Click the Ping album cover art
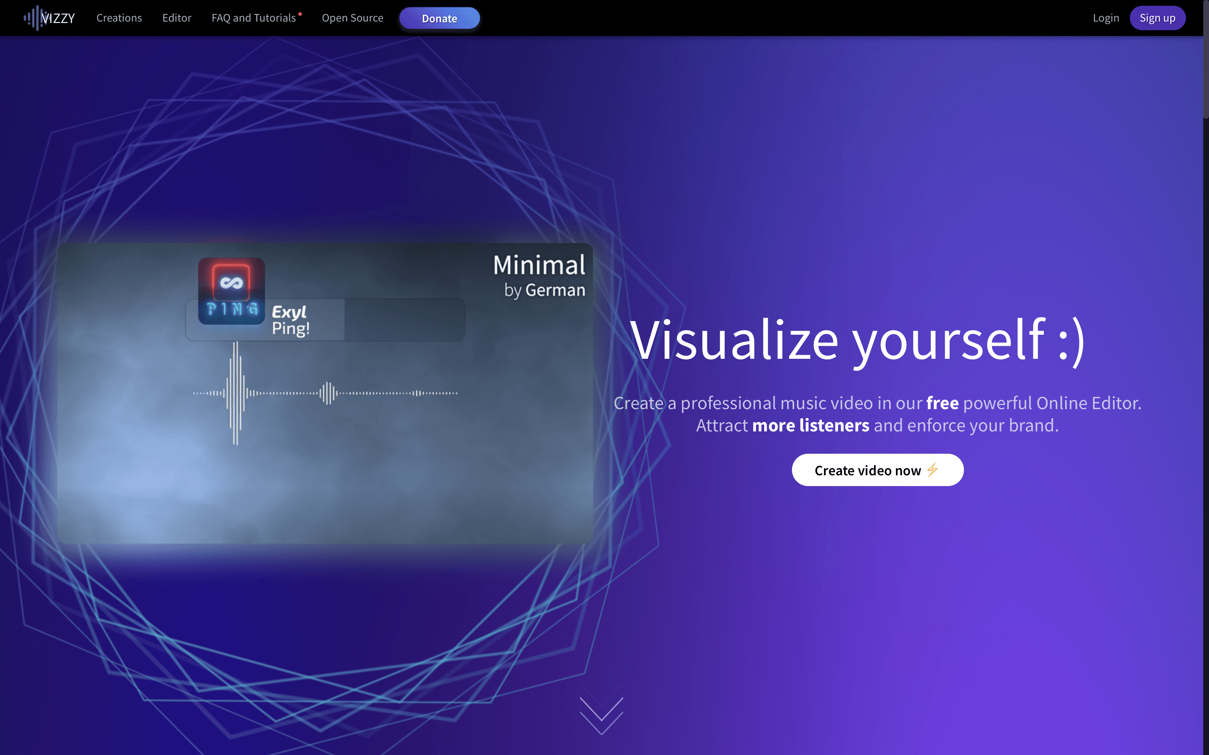This screenshot has width=1209, height=755. click(x=231, y=291)
